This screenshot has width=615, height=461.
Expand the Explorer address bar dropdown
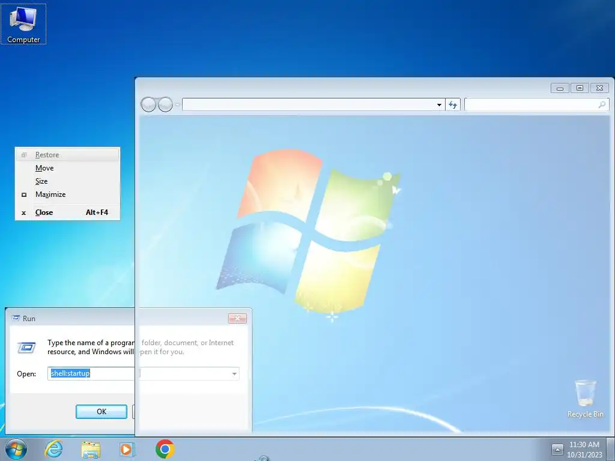tap(439, 105)
